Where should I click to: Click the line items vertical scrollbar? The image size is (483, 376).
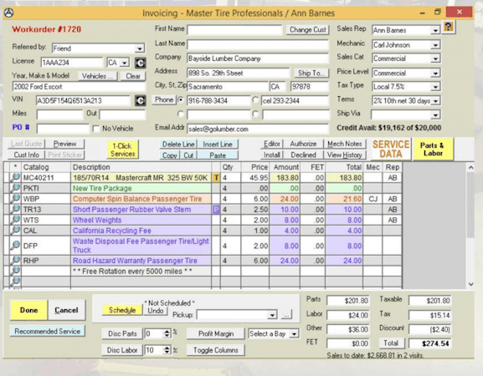point(470,226)
